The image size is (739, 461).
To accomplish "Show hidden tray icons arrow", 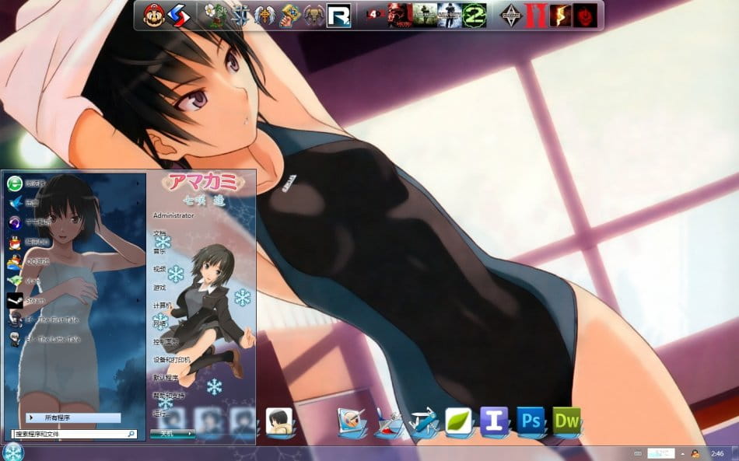I will pyautogui.click(x=682, y=453).
